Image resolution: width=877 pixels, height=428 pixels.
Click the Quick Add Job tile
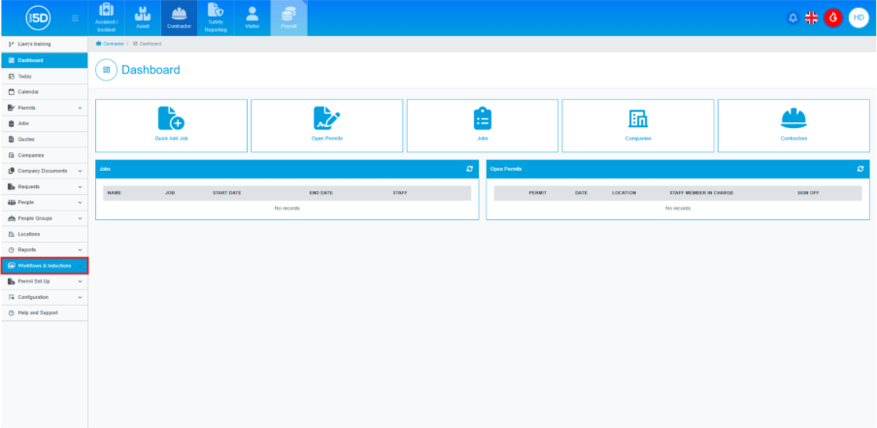pyautogui.click(x=171, y=125)
